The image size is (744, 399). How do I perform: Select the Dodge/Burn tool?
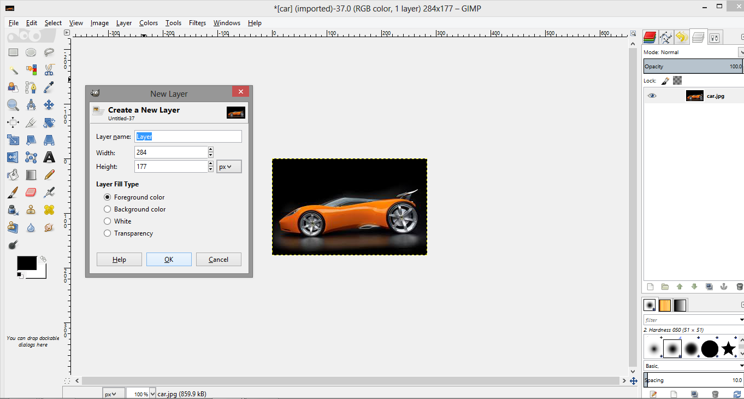pyautogui.click(x=13, y=245)
